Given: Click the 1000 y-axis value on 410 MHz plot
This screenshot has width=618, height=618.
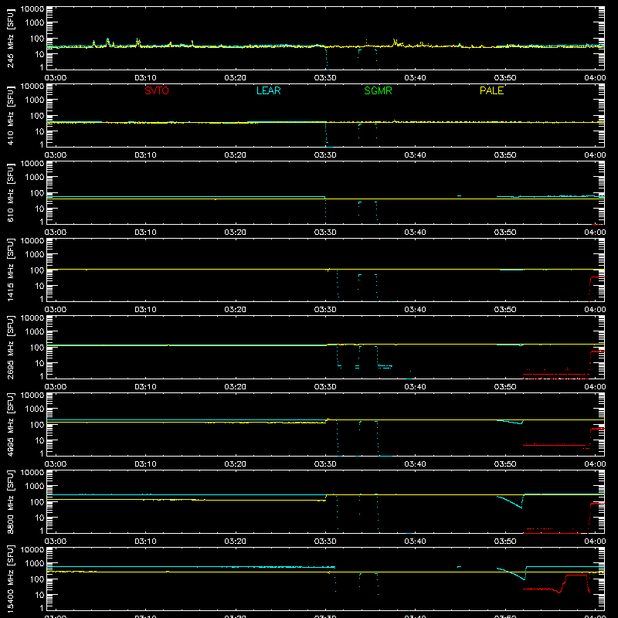Looking at the screenshot, I should [x=35, y=100].
